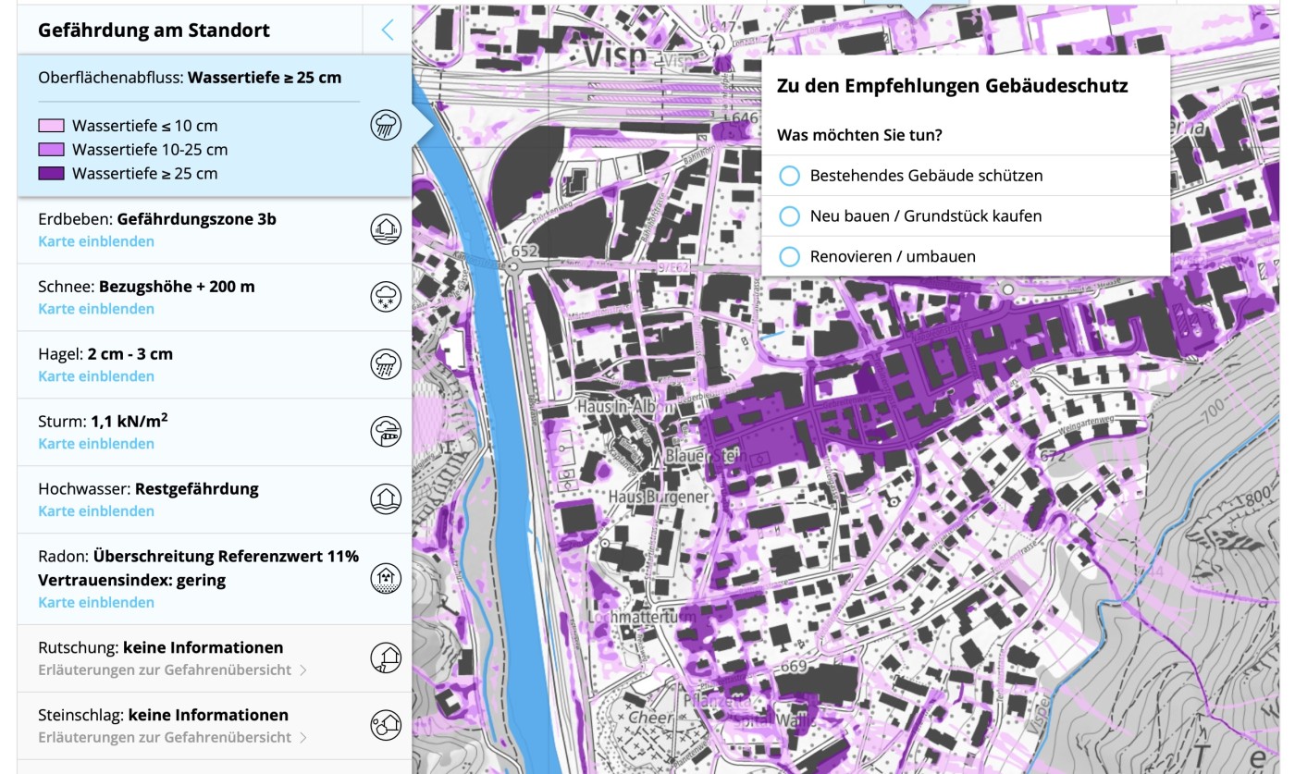This screenshot has height=774, width=1295.
Task: Click the Haus Burgener label on map
Action: [658, 497]
